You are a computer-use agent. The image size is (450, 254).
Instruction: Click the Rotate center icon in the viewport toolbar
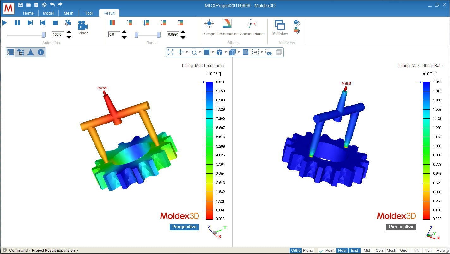(180, 52)
